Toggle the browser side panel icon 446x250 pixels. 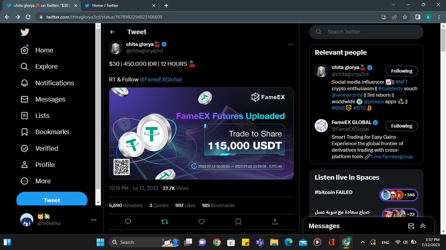point(418,17)
